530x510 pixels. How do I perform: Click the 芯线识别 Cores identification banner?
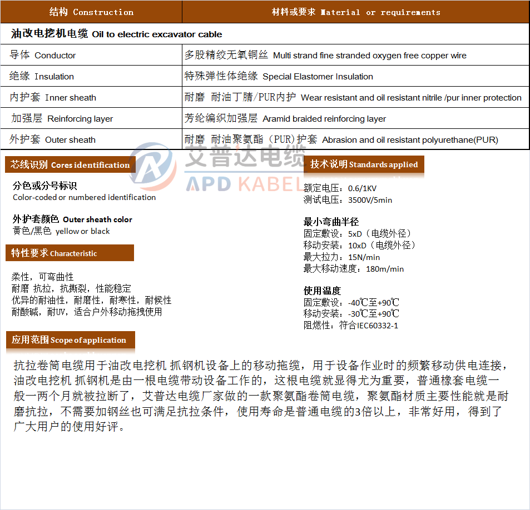tap(70, 164)
